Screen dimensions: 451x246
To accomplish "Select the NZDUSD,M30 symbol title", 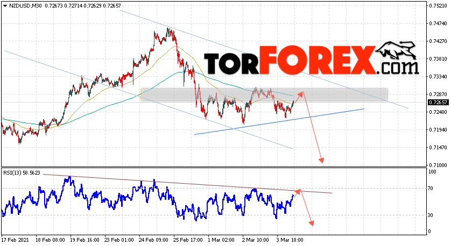I will pyautogui.click(x=25, y=6).
